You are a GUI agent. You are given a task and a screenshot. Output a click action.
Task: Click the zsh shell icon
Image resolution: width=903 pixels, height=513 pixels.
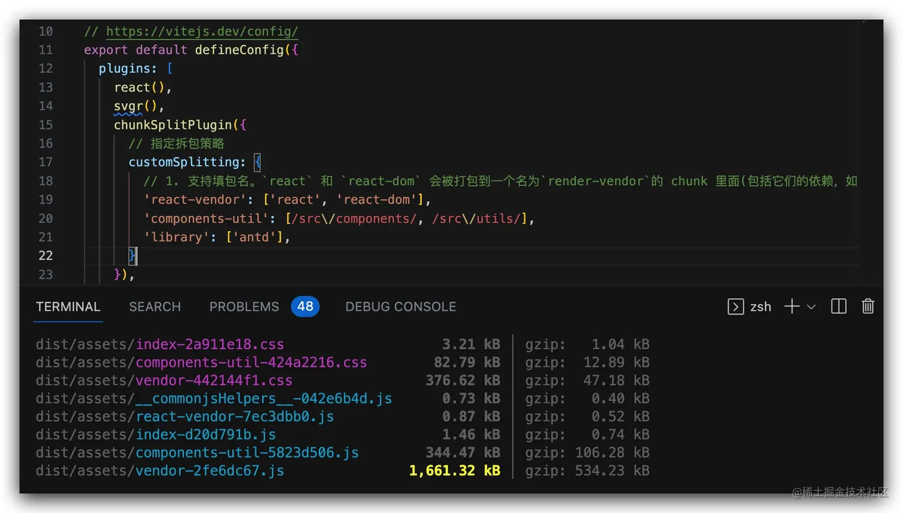pos(736,306)
